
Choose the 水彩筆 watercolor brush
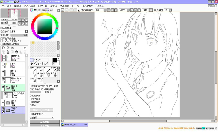(54, 69)
